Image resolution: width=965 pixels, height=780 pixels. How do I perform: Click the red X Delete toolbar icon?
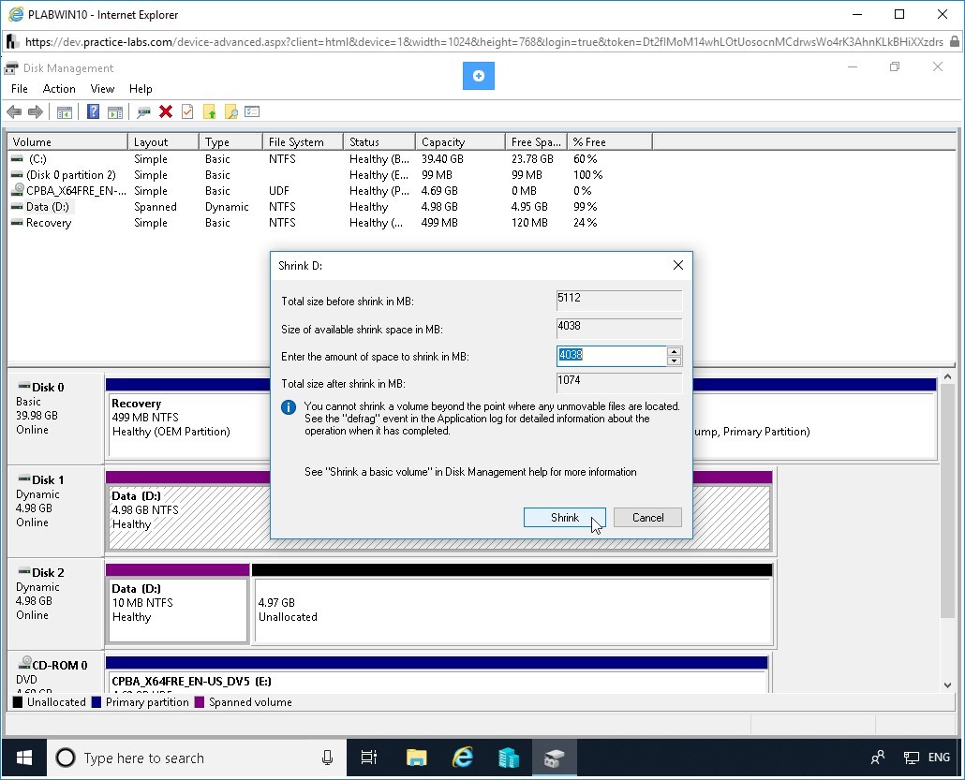(166, 111)
